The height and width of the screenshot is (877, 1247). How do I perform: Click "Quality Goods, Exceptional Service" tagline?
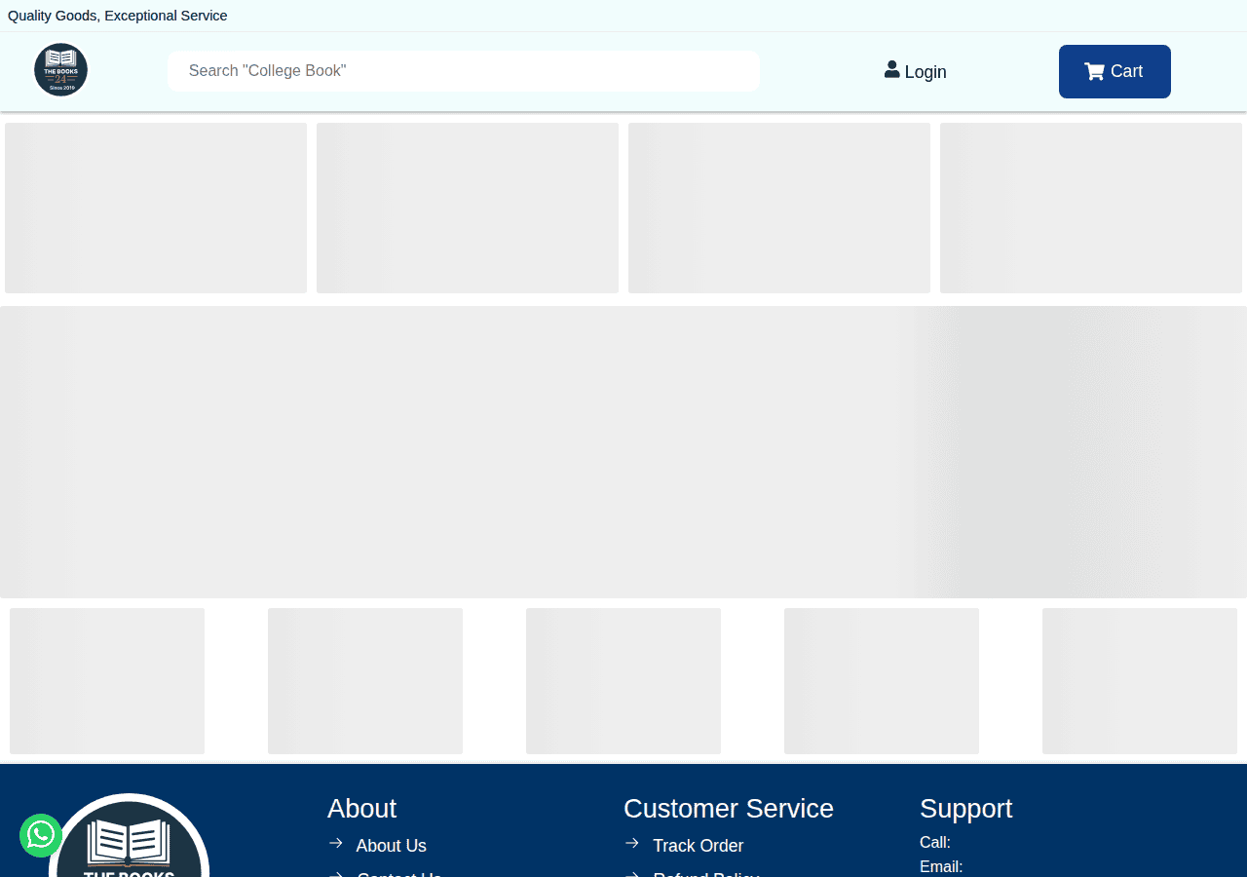[118, 16]
